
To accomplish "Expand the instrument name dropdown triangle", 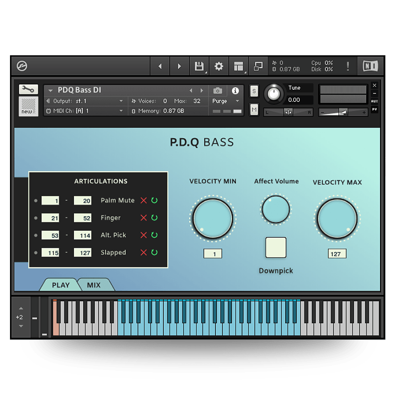I will [50, 91].
